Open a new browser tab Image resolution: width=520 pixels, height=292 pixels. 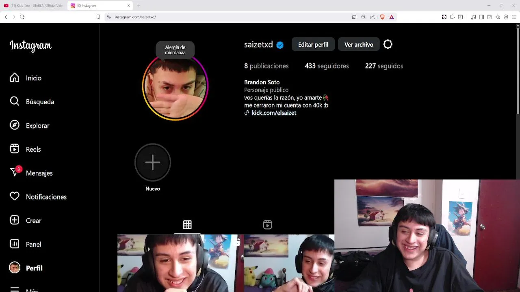[x=139, y=6]
